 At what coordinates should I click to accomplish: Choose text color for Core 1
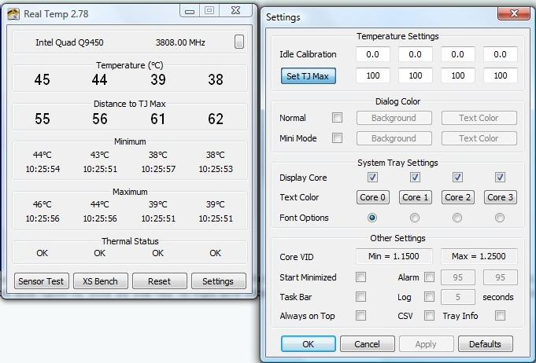[x=416, y=197]
